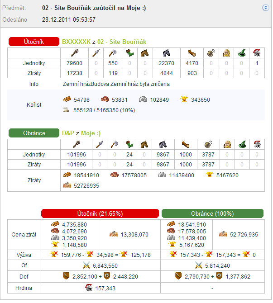
Task: Click the attacker dark horse cavalry icon
Action: click(167, 53)
